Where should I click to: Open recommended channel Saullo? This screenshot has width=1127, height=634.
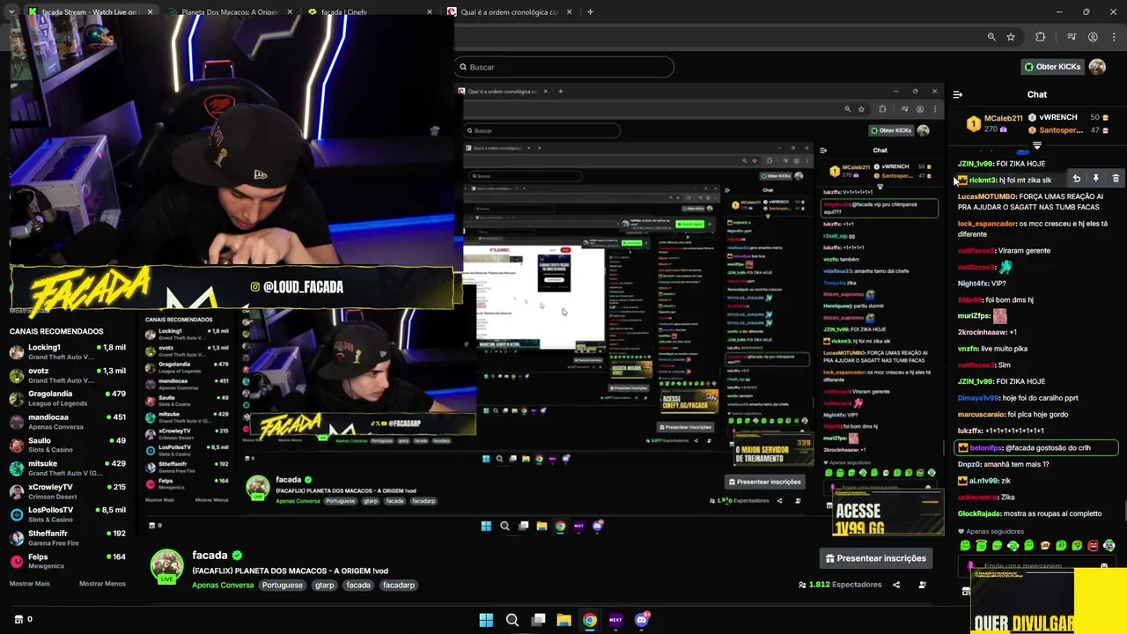point(68,445)
